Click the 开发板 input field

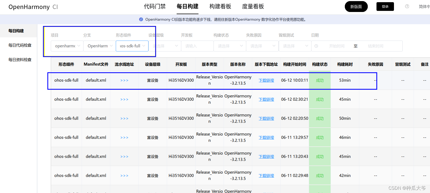197,46
